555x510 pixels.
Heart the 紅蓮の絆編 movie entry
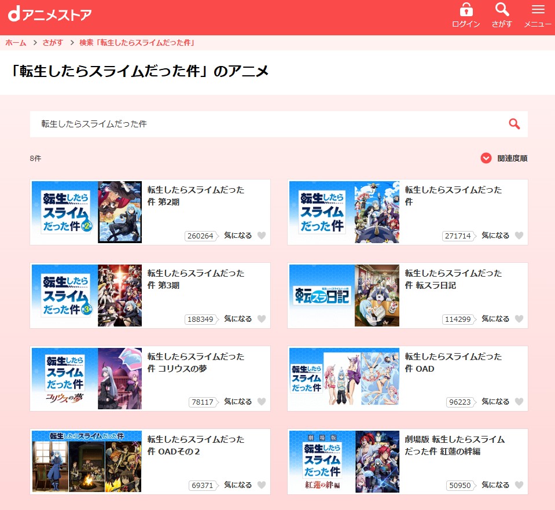519,485
